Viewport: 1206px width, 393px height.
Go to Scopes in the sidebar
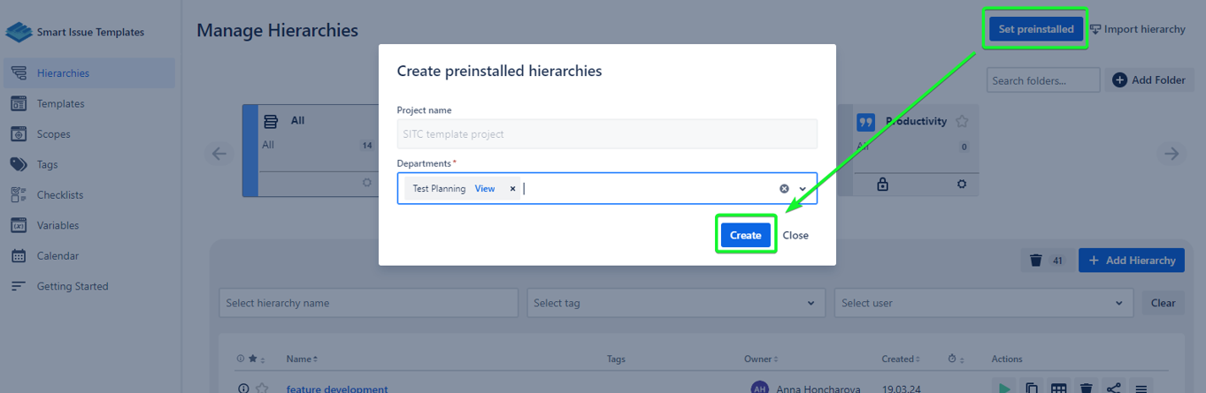click(53, 134)
